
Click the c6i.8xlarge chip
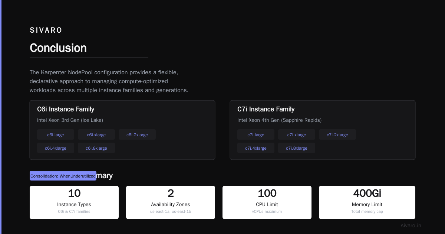click(x=96, y=148)
